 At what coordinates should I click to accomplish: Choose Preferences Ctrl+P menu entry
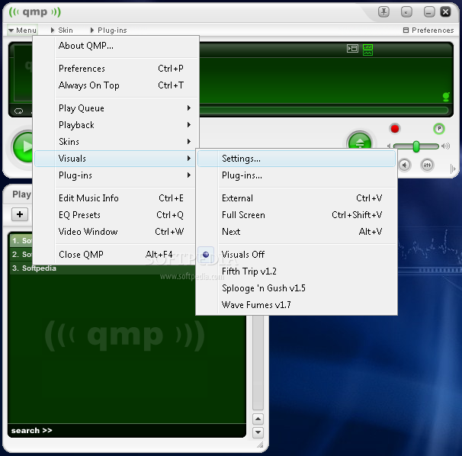click(116, 69)
